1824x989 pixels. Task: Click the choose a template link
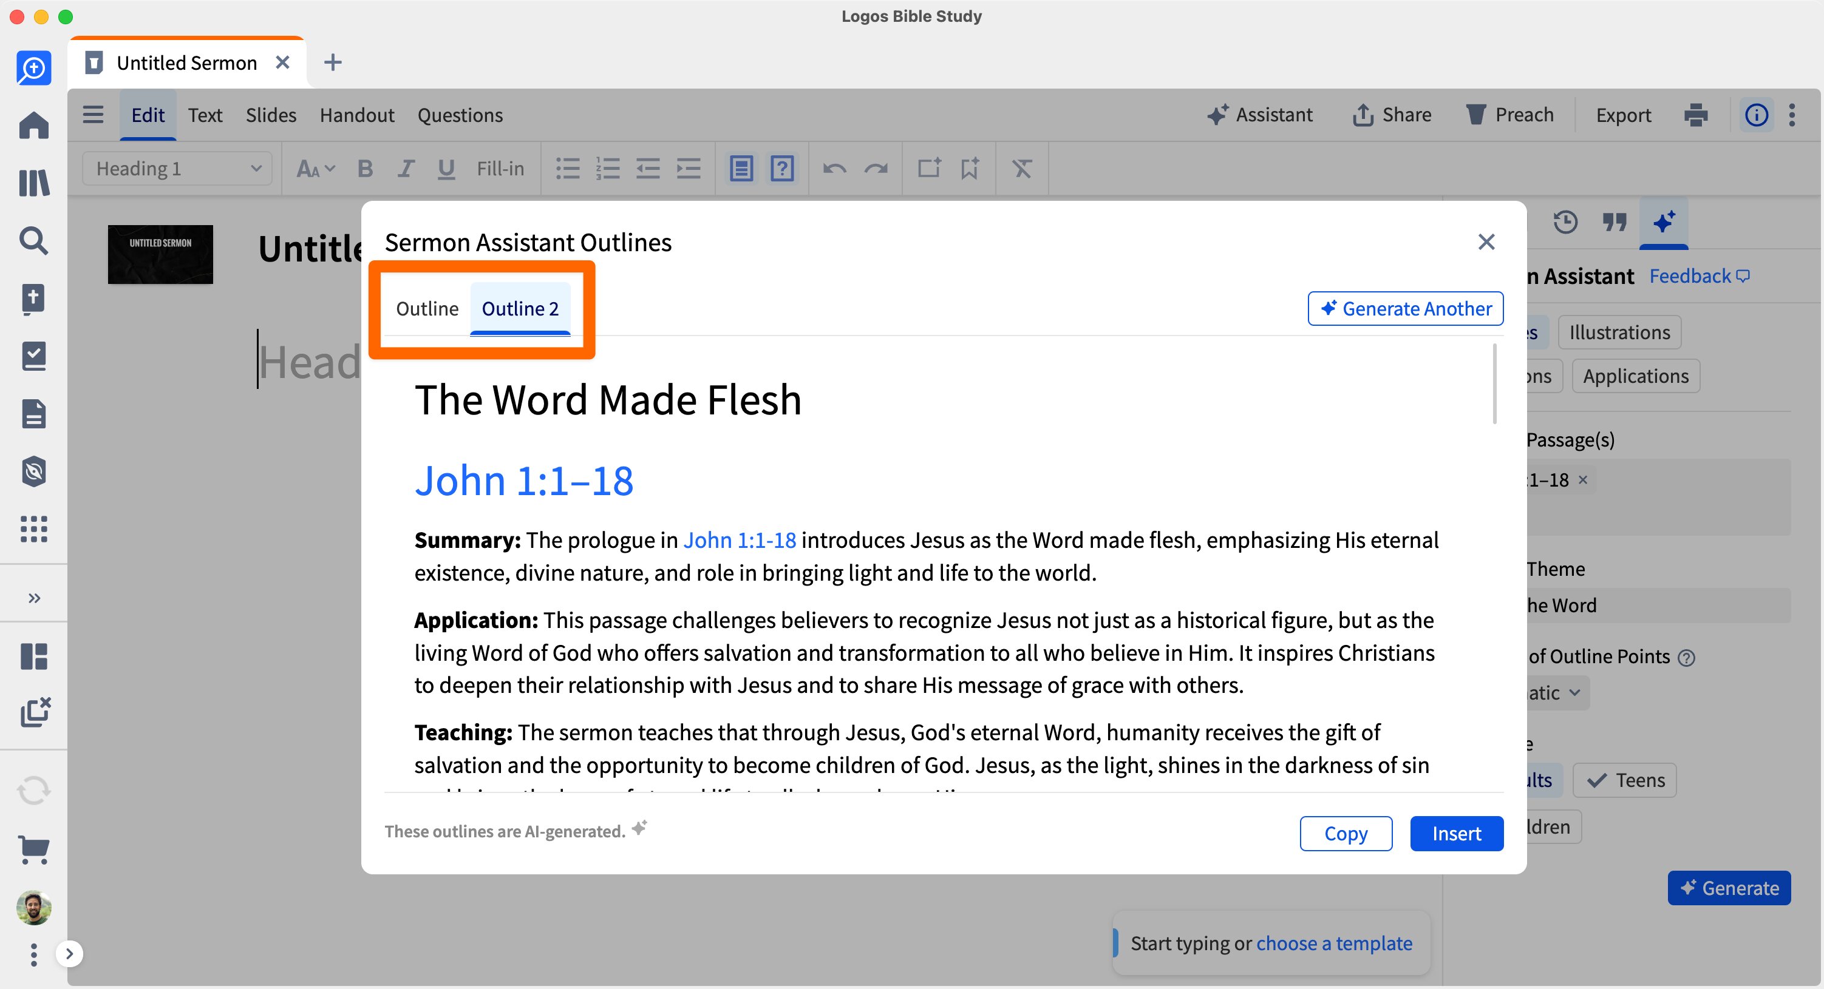[x=1334, y=943]
